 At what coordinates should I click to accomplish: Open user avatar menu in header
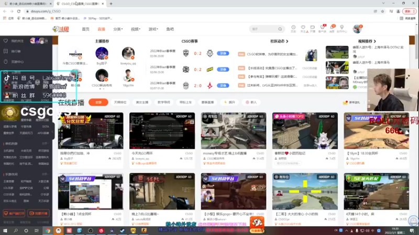pyautogui.click(x=357, y=29)
